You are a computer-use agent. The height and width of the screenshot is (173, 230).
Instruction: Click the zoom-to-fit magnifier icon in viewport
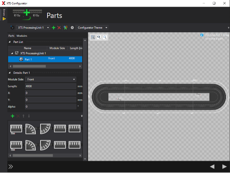point(93,37)
